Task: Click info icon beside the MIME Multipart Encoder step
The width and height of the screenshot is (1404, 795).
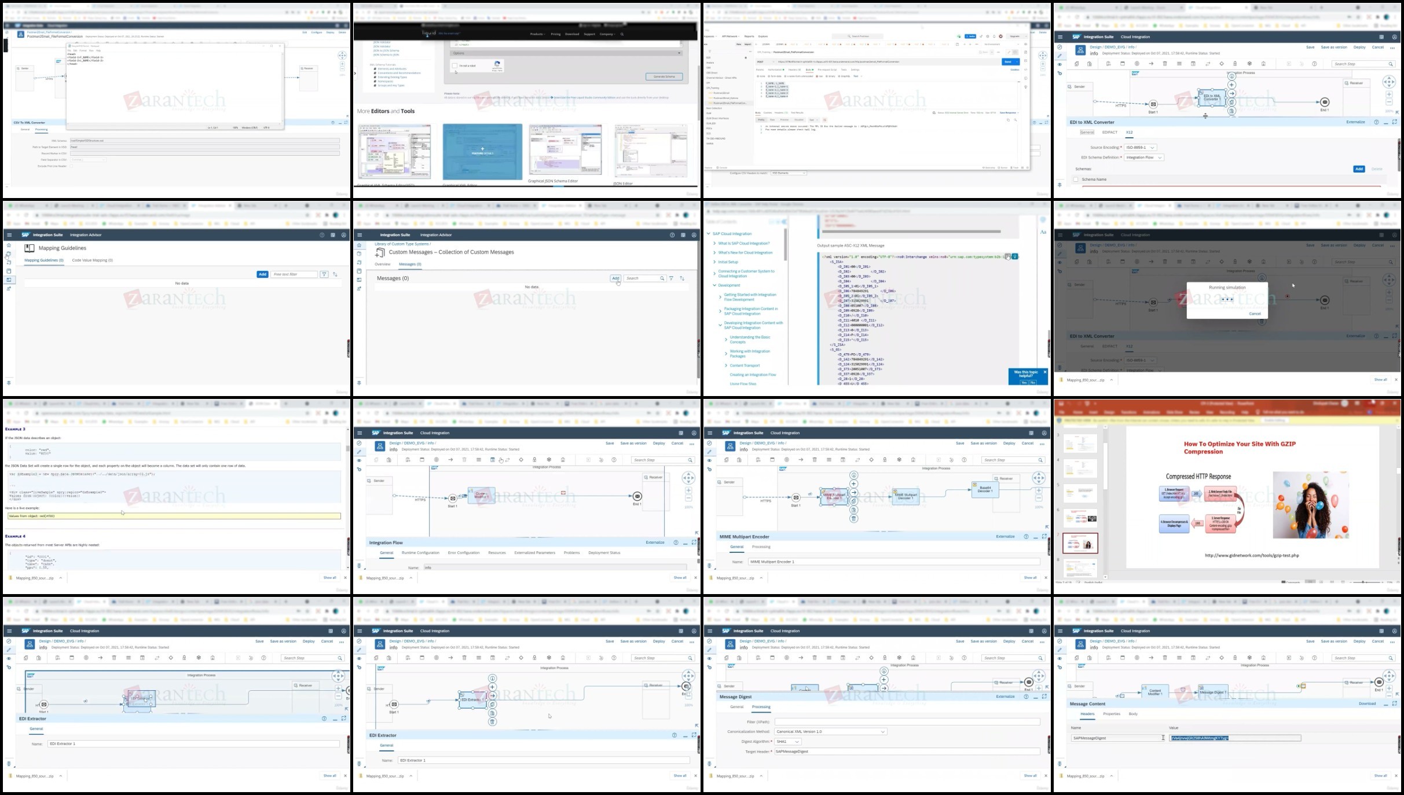Action: coord(853,475)
